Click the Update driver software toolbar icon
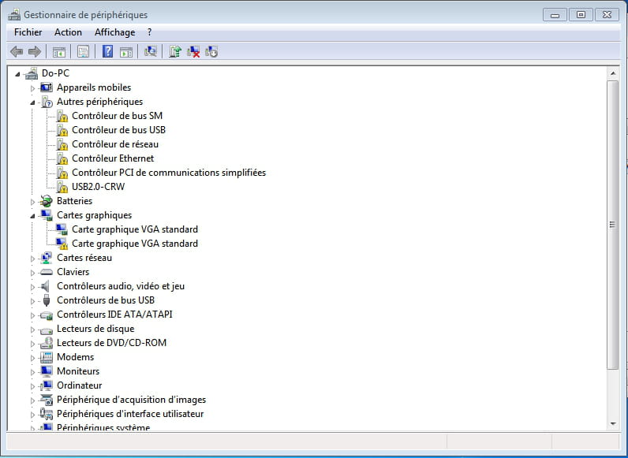 175,52
